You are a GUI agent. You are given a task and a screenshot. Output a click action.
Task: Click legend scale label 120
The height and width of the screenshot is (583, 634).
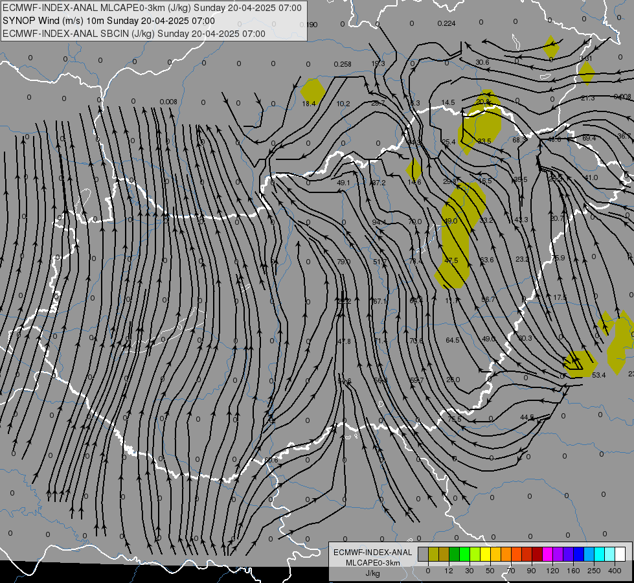pos(552,571)
